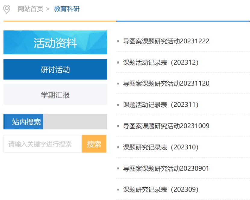Open 导图案课题研究活动20231222 article
The width and height of the screenshot is (250, 200).
166,41
